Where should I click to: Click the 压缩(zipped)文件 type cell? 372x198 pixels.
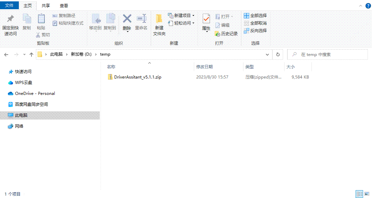click(x=263, y=77)
